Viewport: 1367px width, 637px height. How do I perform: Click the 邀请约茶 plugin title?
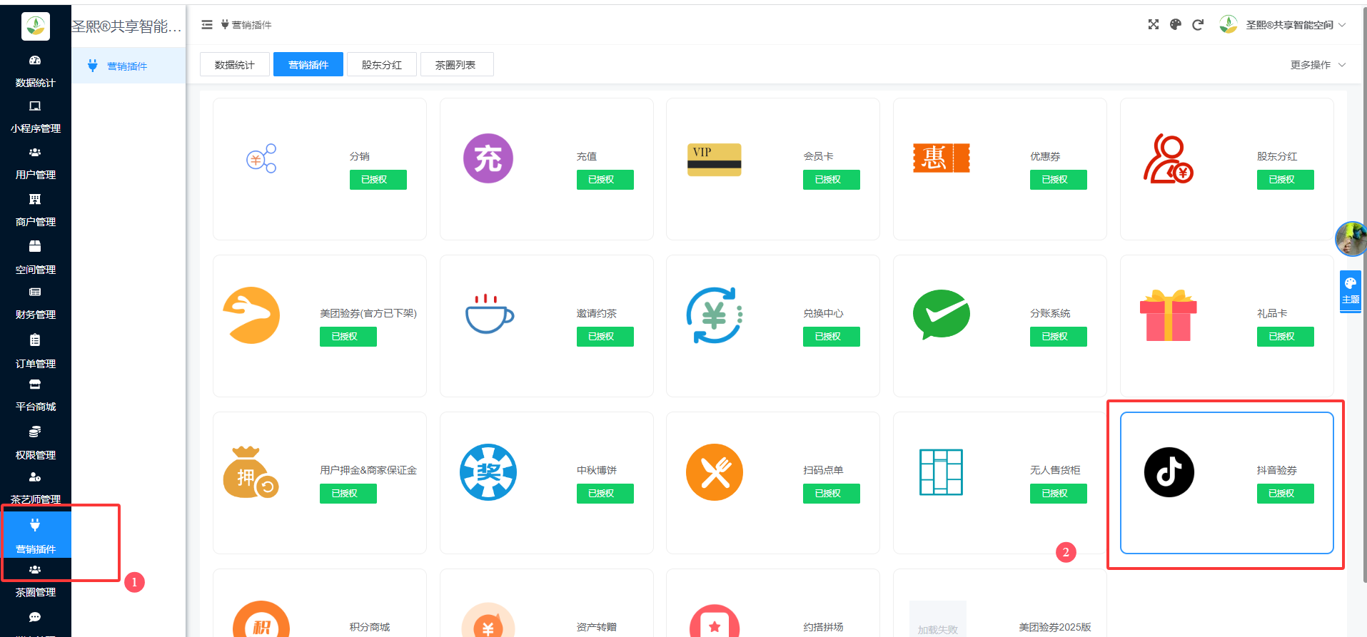pyautogui.click(x=597, y=313)
